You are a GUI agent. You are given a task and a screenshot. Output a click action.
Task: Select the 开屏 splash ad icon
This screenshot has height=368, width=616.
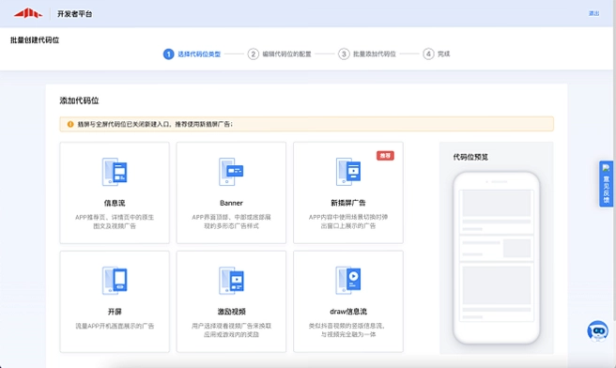click(x=115, y=281)
